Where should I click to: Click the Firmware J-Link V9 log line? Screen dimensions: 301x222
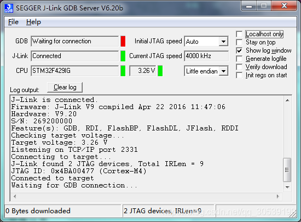118,107
